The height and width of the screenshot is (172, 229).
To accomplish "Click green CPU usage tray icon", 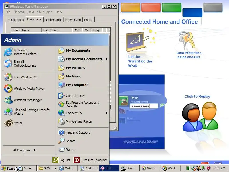I will tap(188, 168).
